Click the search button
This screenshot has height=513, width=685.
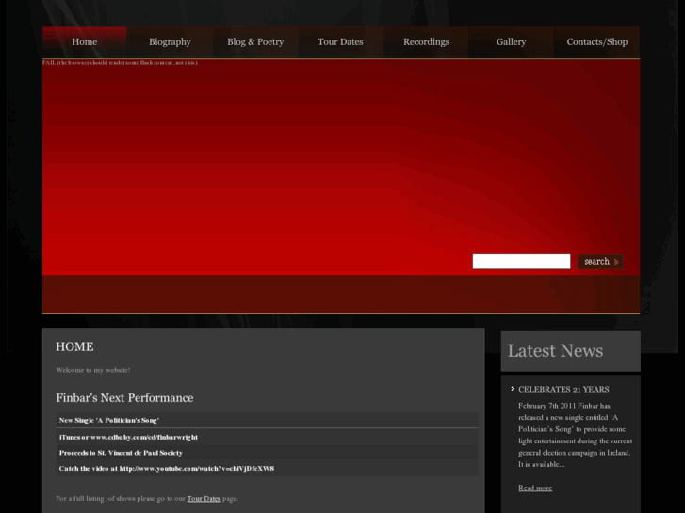pyautogui.click(x=600, y=262)
